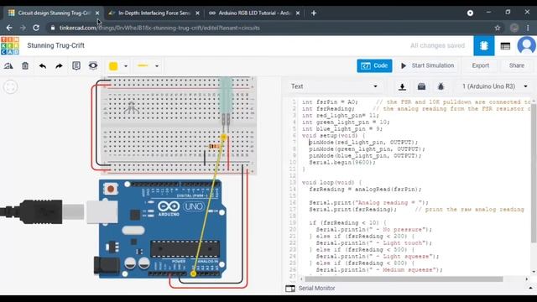Viewport: 537px width, 302px height.
Task: Click the vertical scrollbar in code editor
Action: tap(534, 173)
